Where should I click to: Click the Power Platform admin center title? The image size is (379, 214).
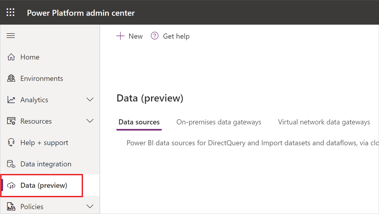click(81, 13)
